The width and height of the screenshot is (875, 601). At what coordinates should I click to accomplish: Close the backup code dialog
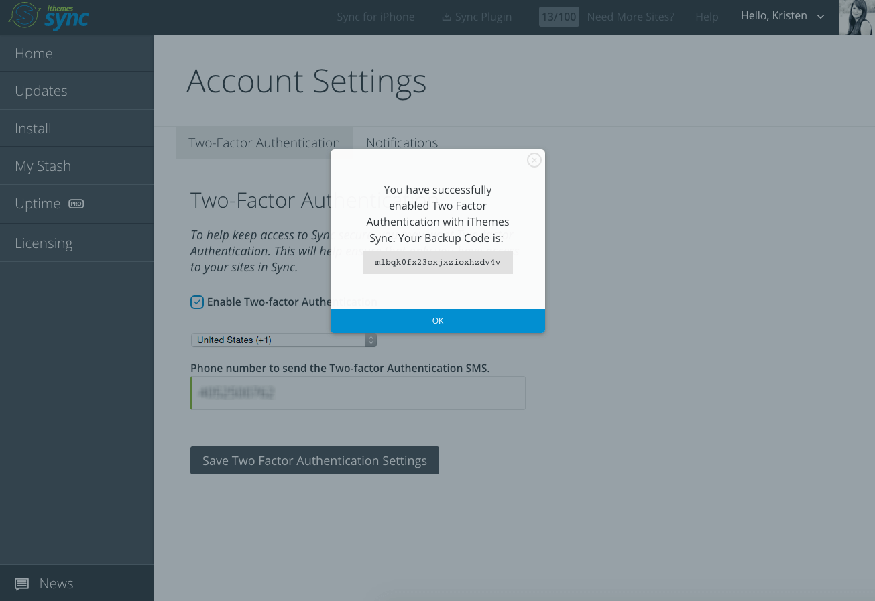(534, 160)
